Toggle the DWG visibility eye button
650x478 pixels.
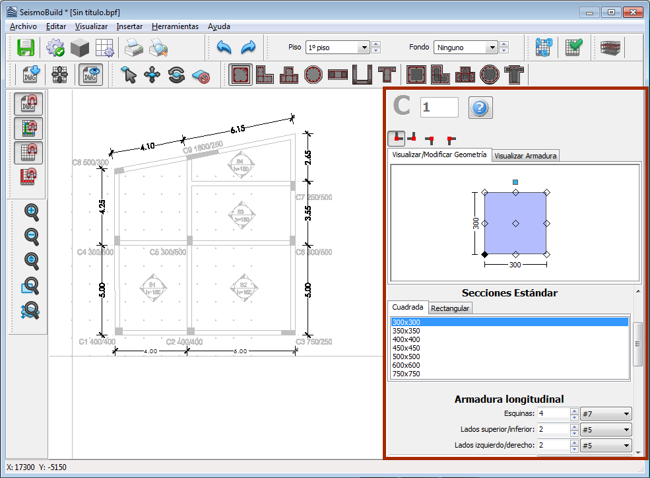click(x=90, y=75)
